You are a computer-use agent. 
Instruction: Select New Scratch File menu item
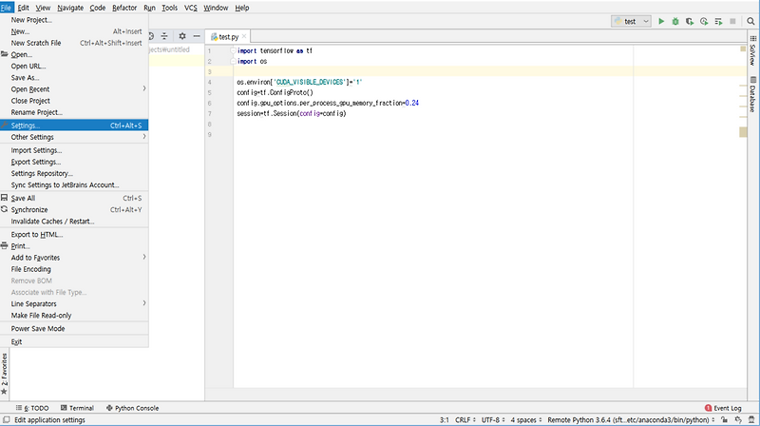point(74,43)
